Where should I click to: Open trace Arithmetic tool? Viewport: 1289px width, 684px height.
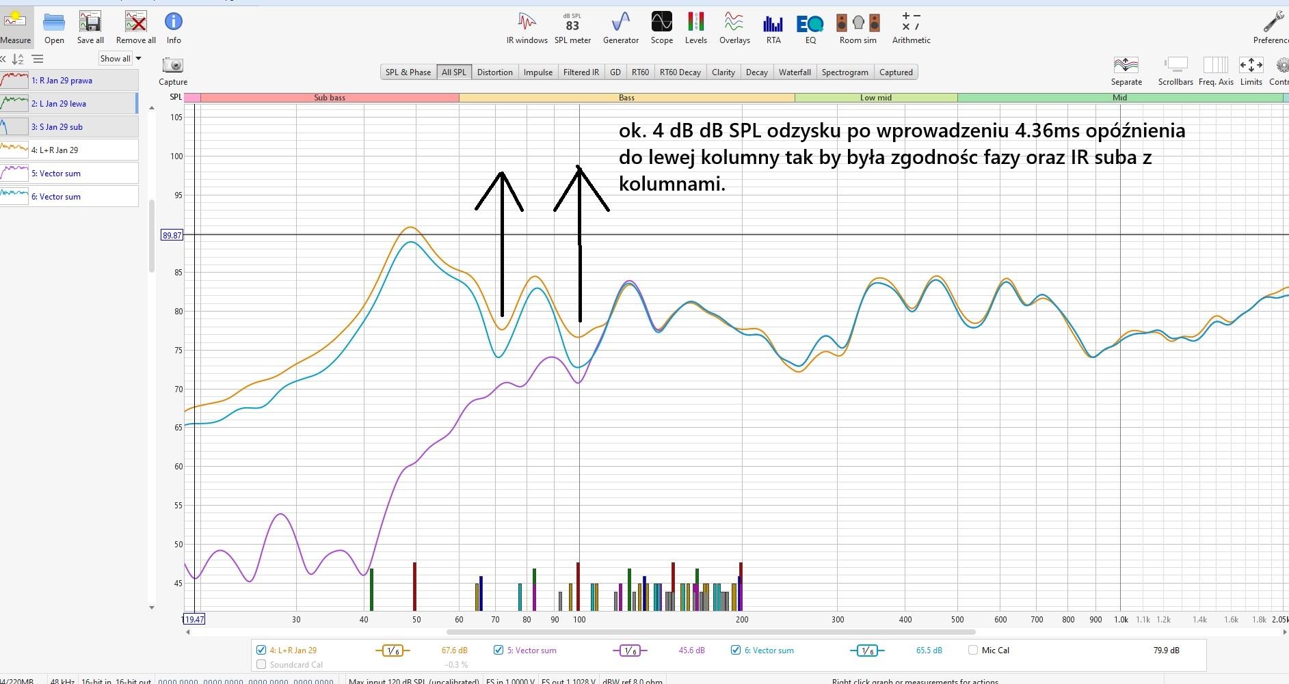click(x=911, y=27)
